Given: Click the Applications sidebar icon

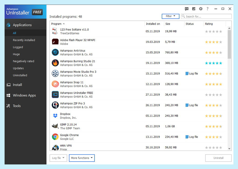Looking at the screenshot, I should point(9,25).
